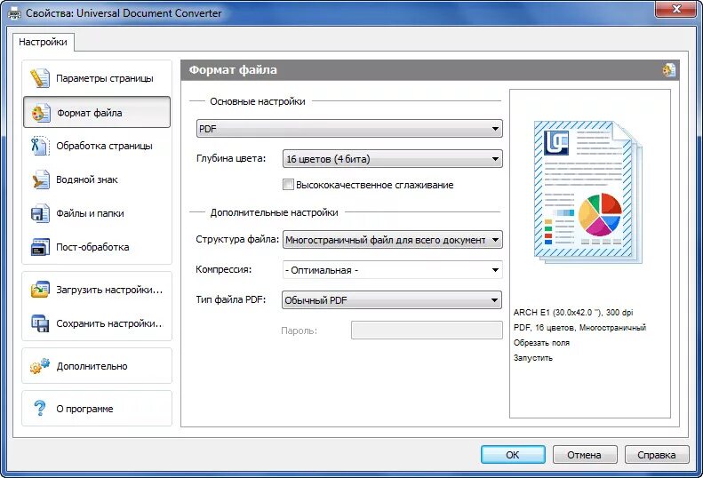Click Загрузить настройки button
This screenshot has height=478, width=703.
point(97,290)
